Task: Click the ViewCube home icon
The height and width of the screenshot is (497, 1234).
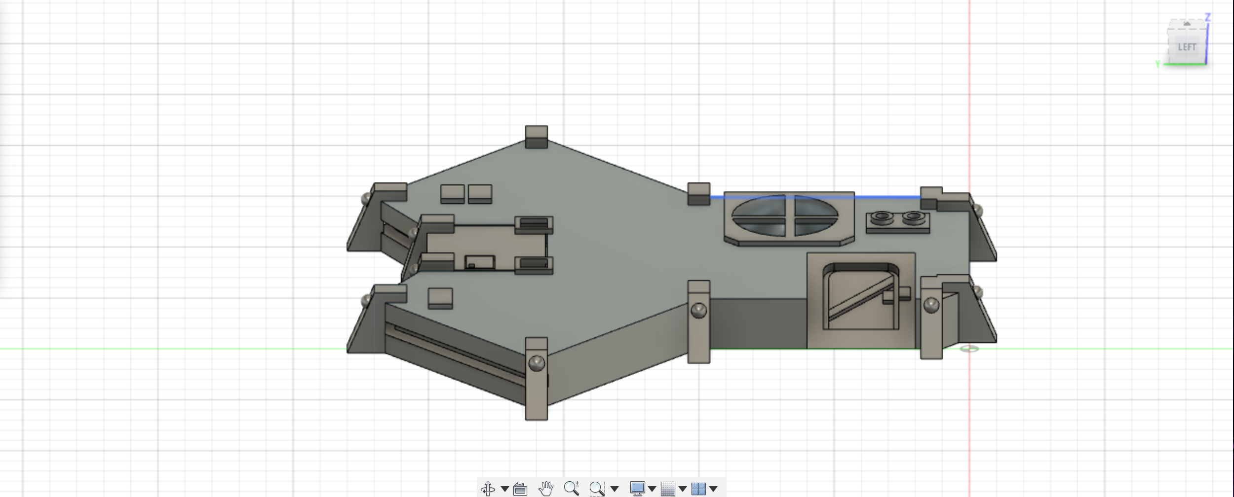Action: [x=1186, y=23]
